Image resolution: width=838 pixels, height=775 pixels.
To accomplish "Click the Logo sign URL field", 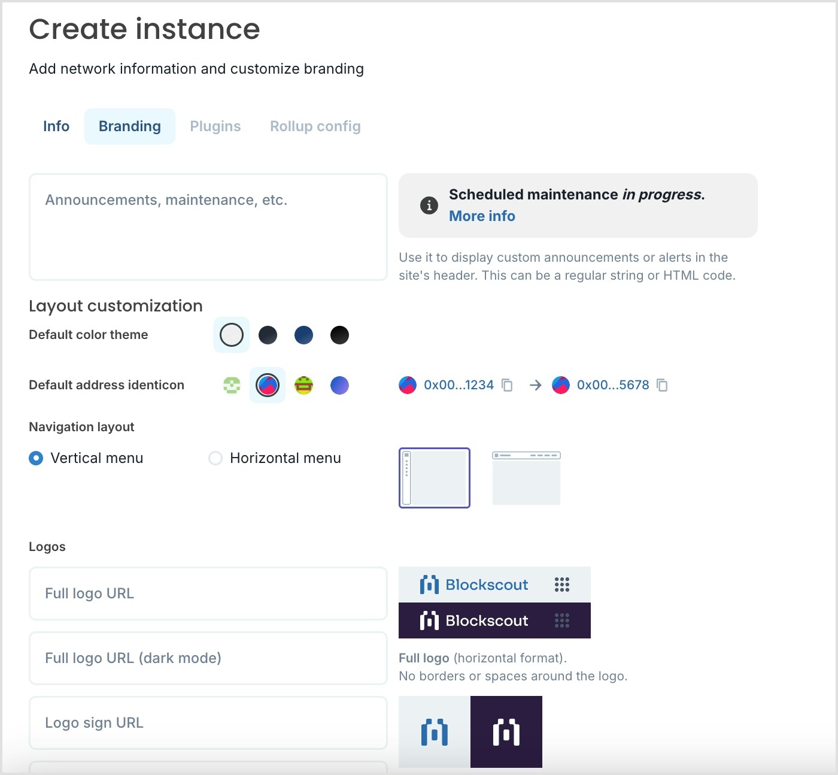I will (x=208, y=723).
